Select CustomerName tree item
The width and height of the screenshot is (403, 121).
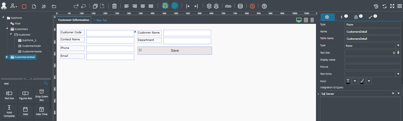click(30, 51)
